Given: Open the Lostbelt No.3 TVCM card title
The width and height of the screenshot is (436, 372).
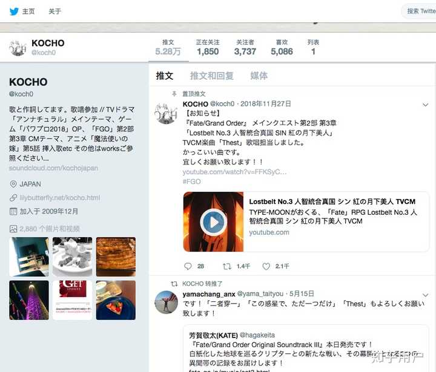Looking at the screenshot, I should (332, 201).
